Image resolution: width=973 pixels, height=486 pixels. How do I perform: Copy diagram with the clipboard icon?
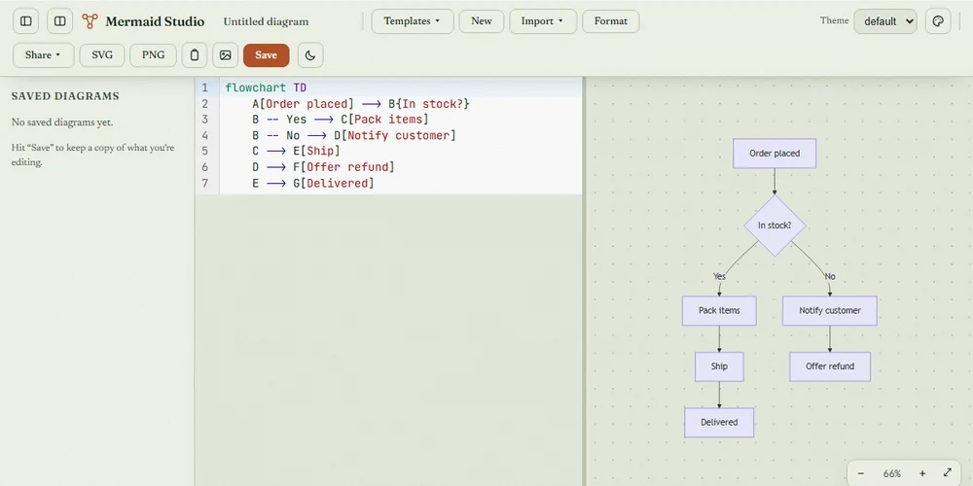point(195,55)
